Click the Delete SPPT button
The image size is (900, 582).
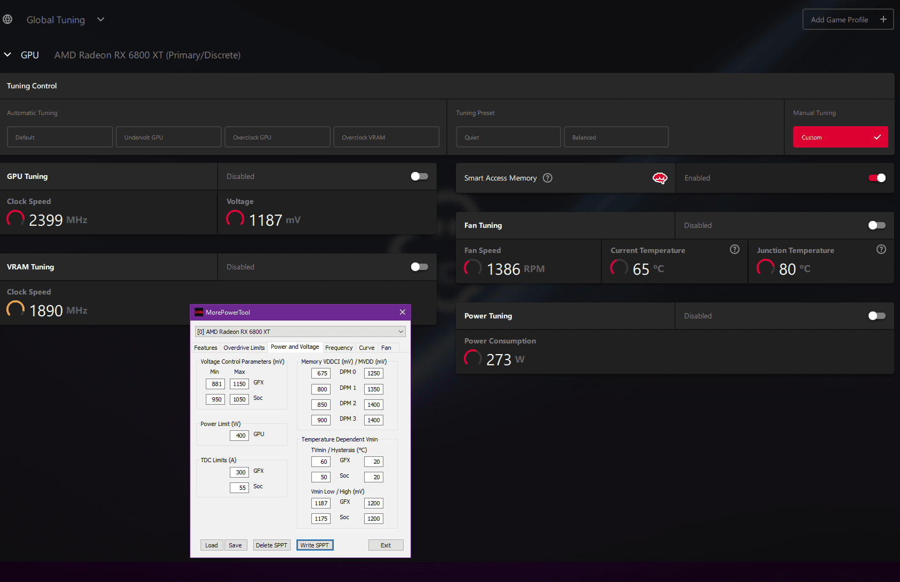coord(271,545)
